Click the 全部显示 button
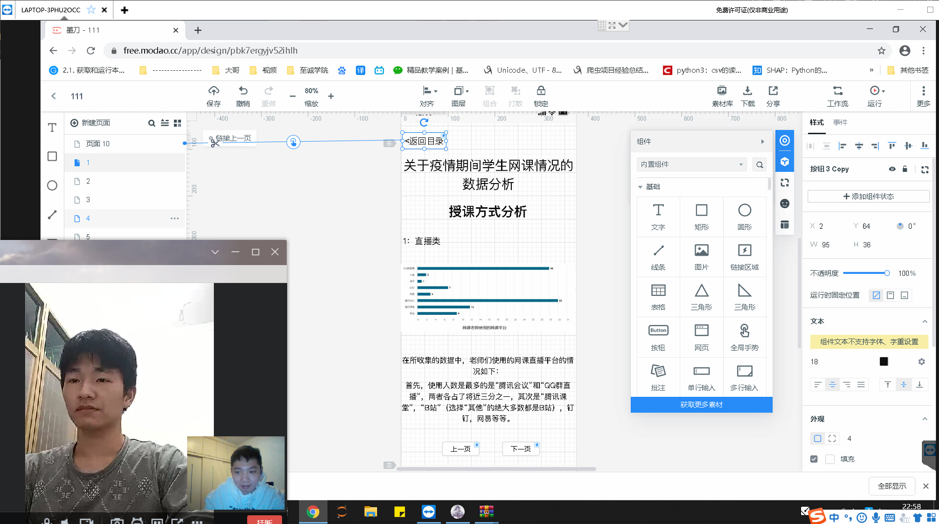Viewport: 939px width, 524px height. click(892, 486)
